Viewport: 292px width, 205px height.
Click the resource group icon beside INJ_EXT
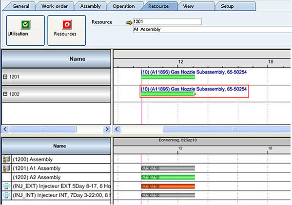click(6, 186)
